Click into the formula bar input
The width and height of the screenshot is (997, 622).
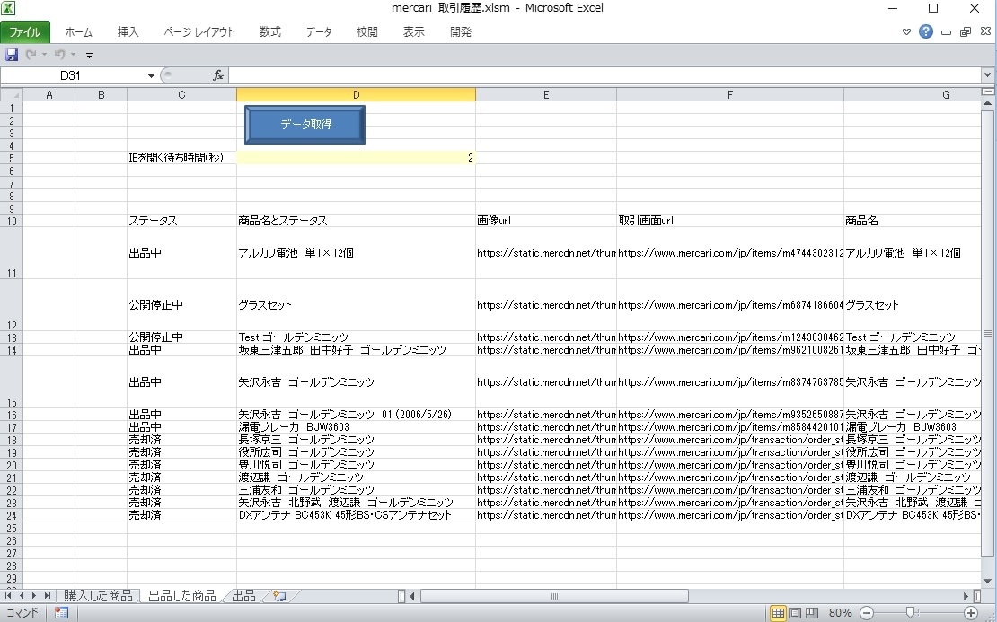click(604, 75)
